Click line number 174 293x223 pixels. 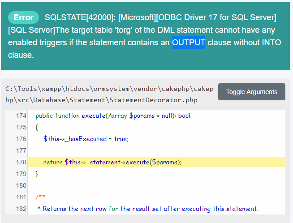pyautogui.click(x=21, y=116)
